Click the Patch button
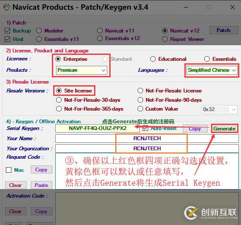Screen dimensions: 241x225 tap(224, 30)
